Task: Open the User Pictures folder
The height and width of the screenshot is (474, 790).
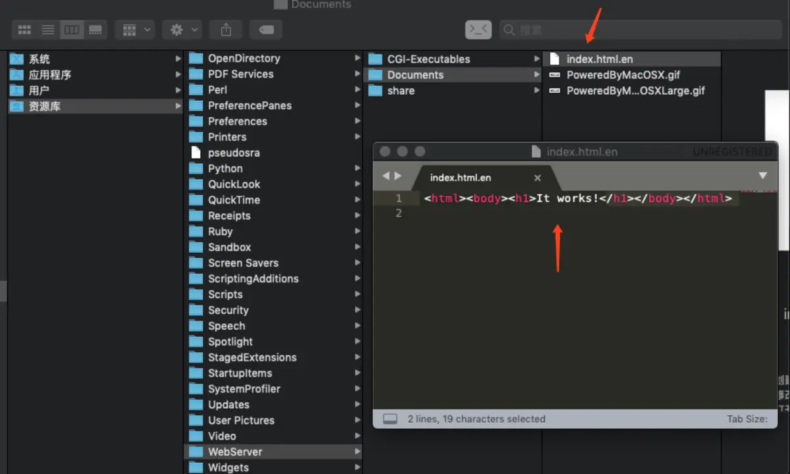Action: (x=273, y=422)
